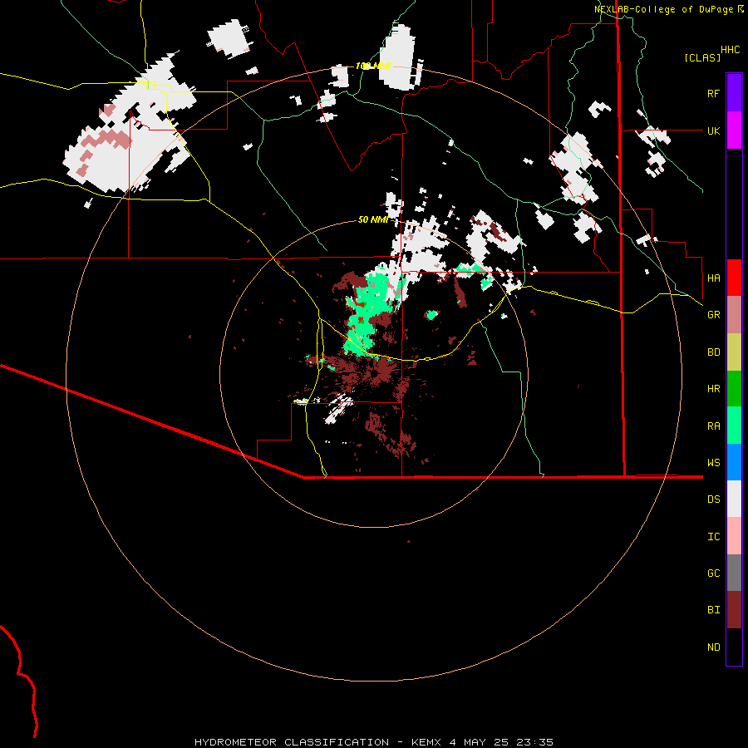Click the HR heavy rain green swatch

pos(734,389)
